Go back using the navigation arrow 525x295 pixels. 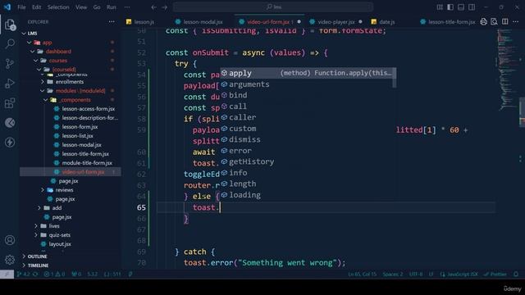153,7
